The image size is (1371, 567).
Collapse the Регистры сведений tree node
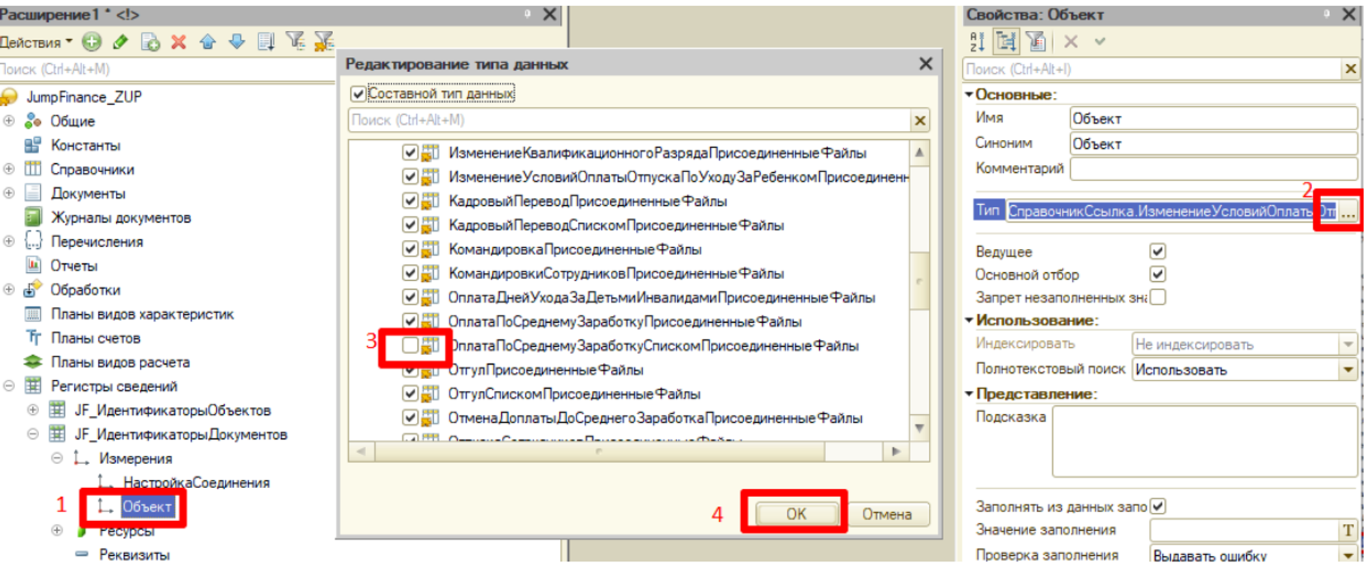point(9,386)
